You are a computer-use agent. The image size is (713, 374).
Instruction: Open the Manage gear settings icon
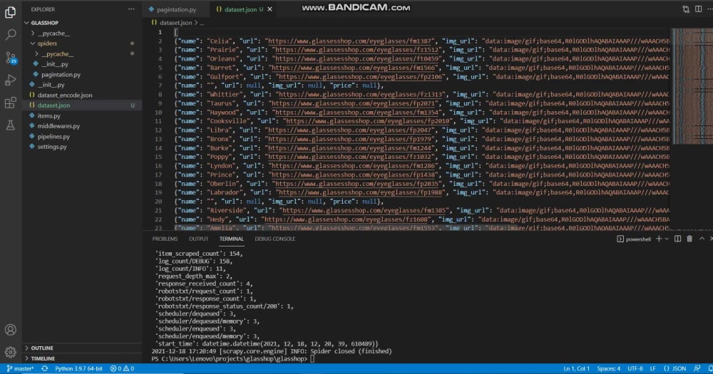(x=10, y=352)
